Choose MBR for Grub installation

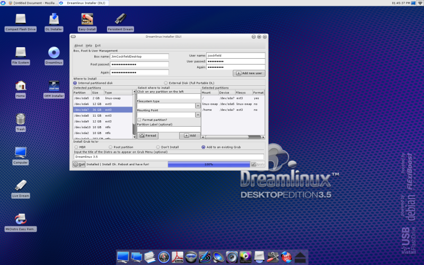(76, 147)
